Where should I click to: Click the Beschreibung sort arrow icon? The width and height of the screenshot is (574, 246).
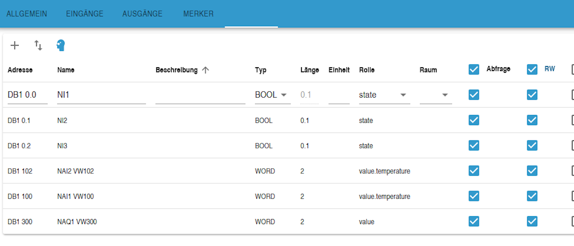(205, 70)
